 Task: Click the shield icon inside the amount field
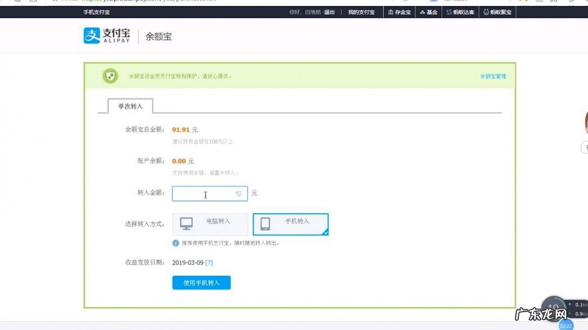coord(238,194)
